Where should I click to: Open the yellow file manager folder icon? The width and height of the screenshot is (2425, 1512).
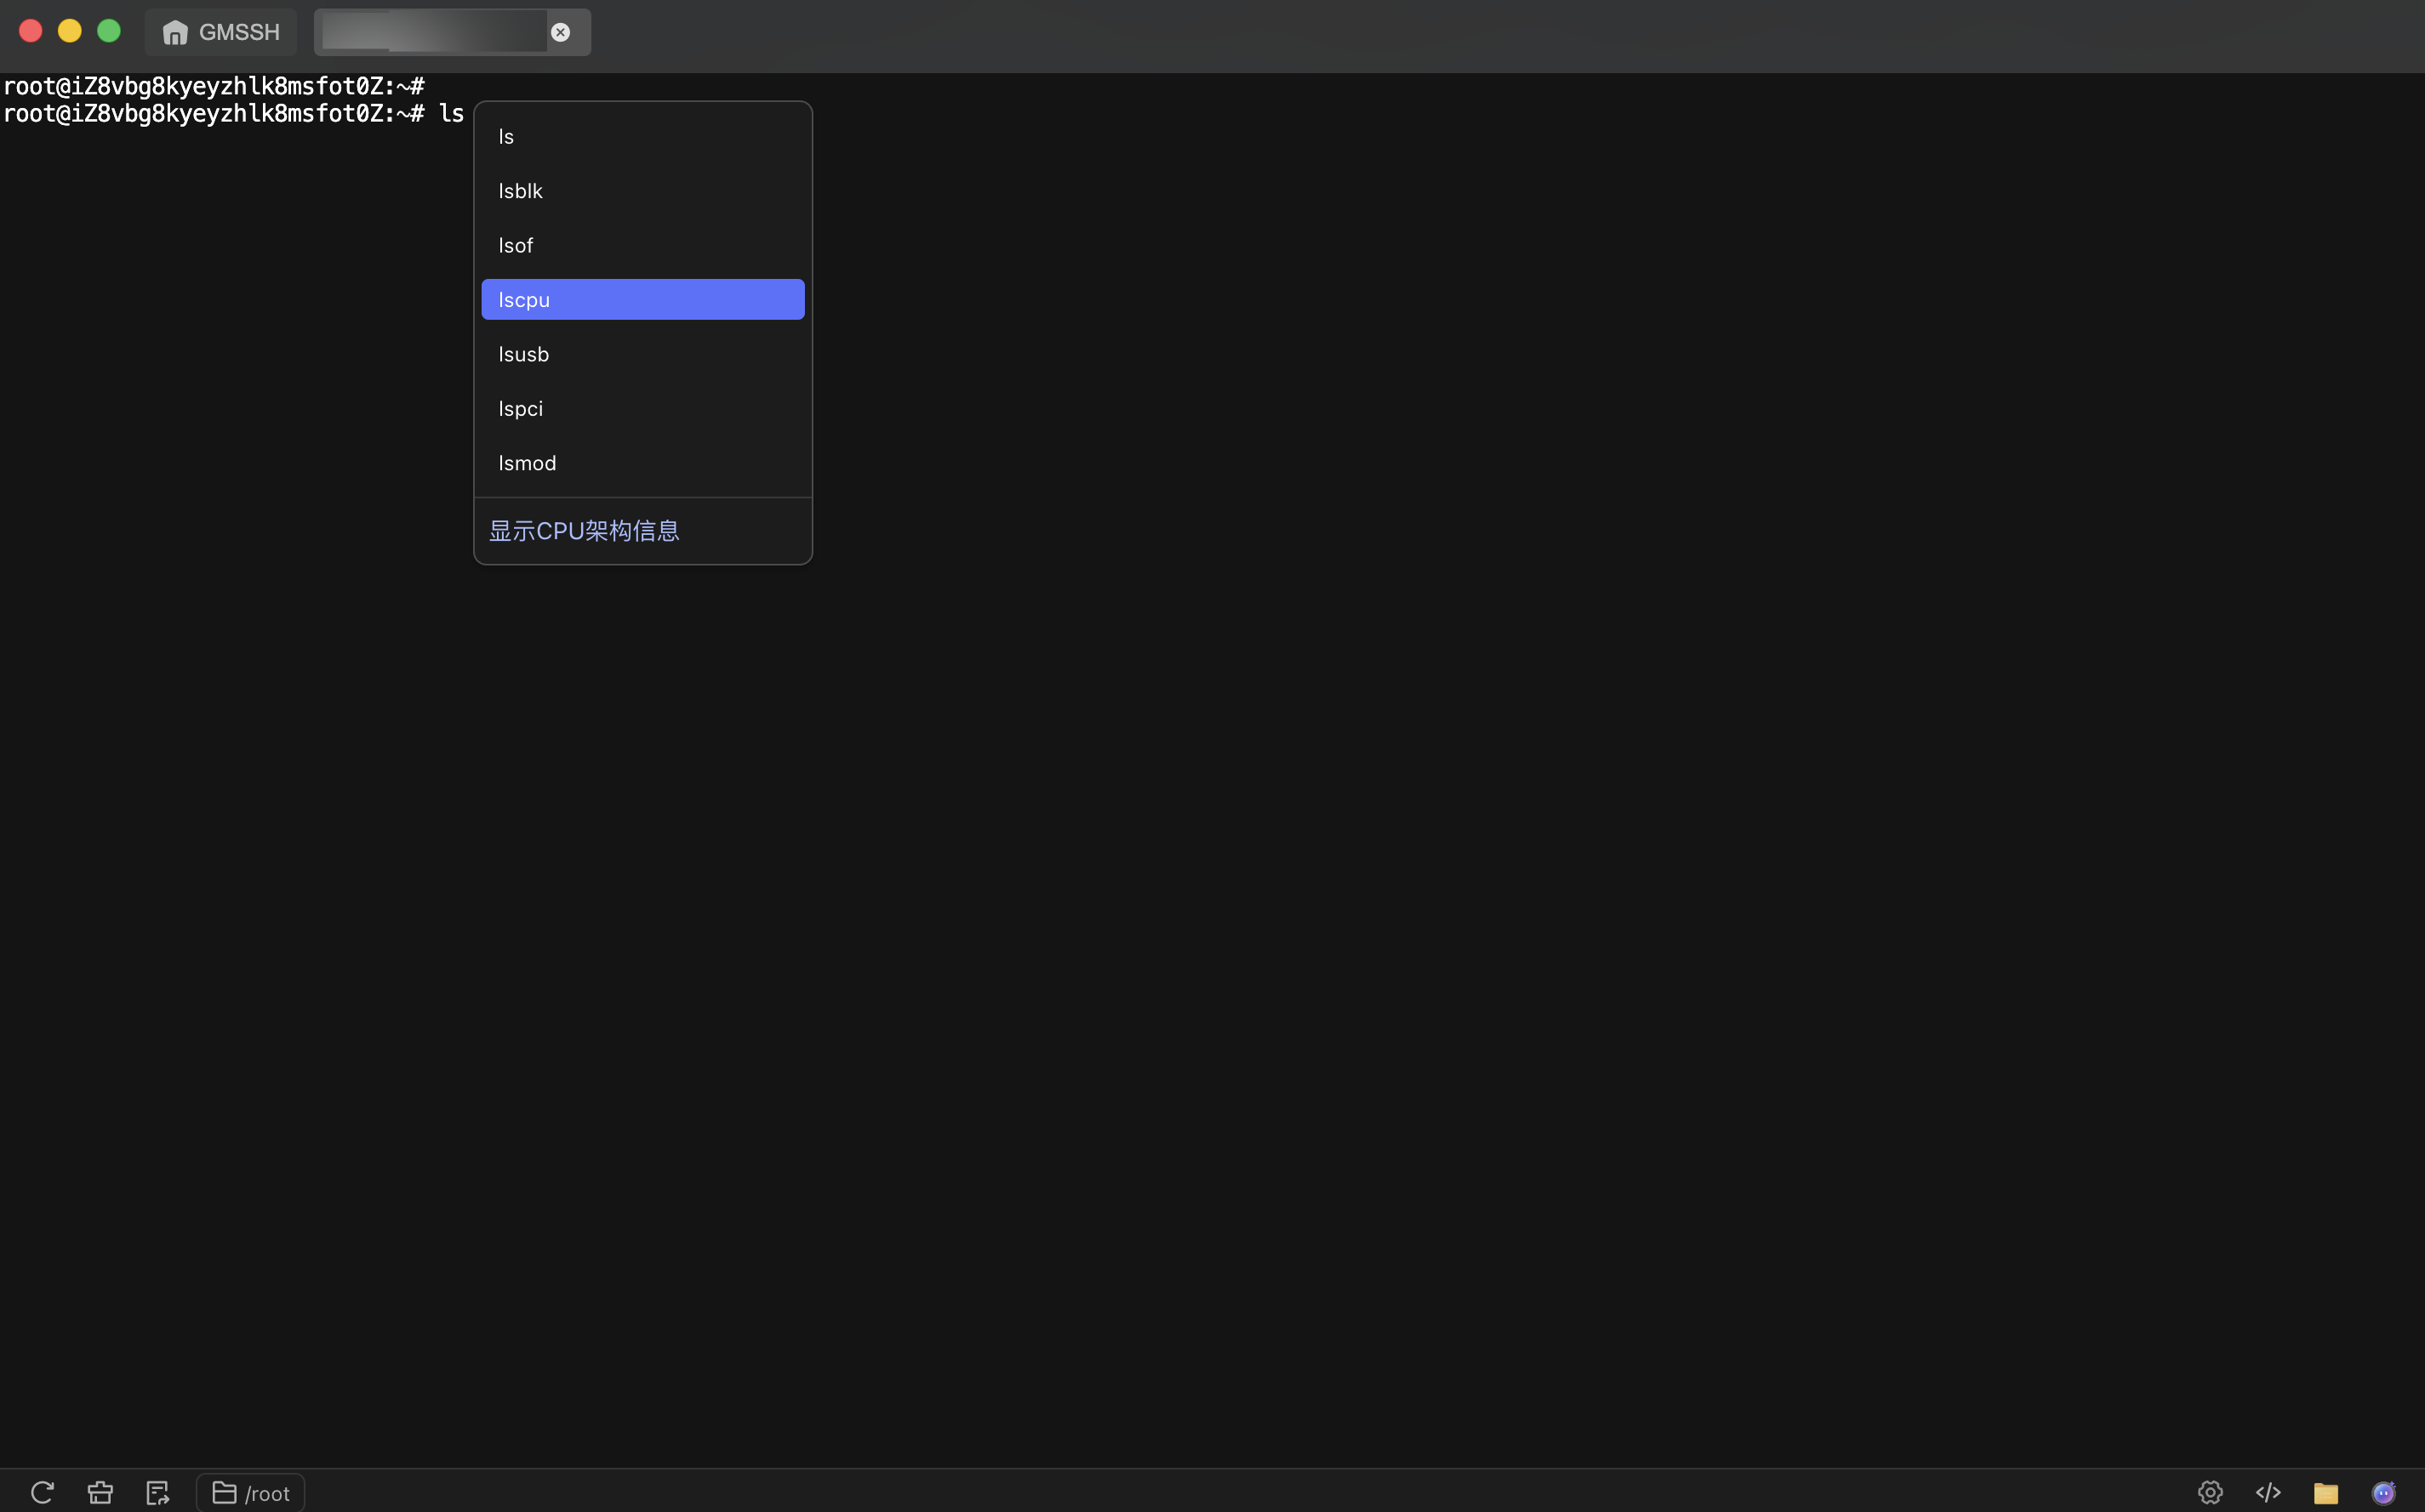click(x=2326, y=1492)
